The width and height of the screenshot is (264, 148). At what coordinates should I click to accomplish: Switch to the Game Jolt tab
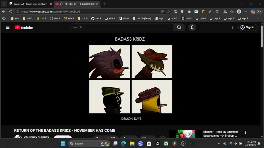point(31,4)
